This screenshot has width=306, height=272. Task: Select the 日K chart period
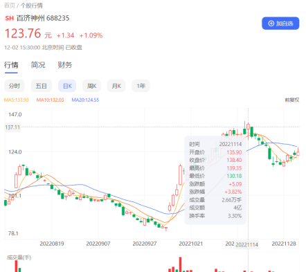67,86
